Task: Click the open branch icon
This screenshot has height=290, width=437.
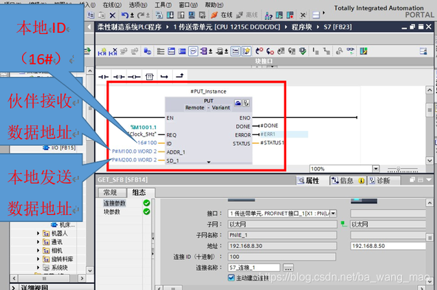Action: 164,76
